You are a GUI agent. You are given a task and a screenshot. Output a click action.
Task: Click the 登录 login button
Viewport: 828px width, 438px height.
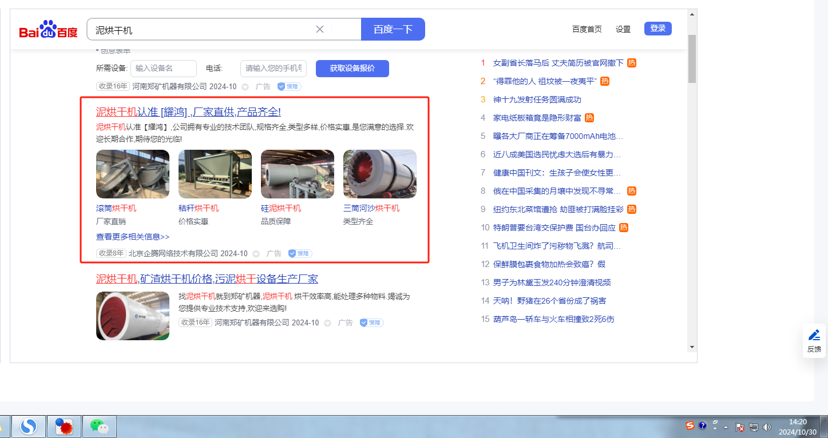[x=657, y=29]
